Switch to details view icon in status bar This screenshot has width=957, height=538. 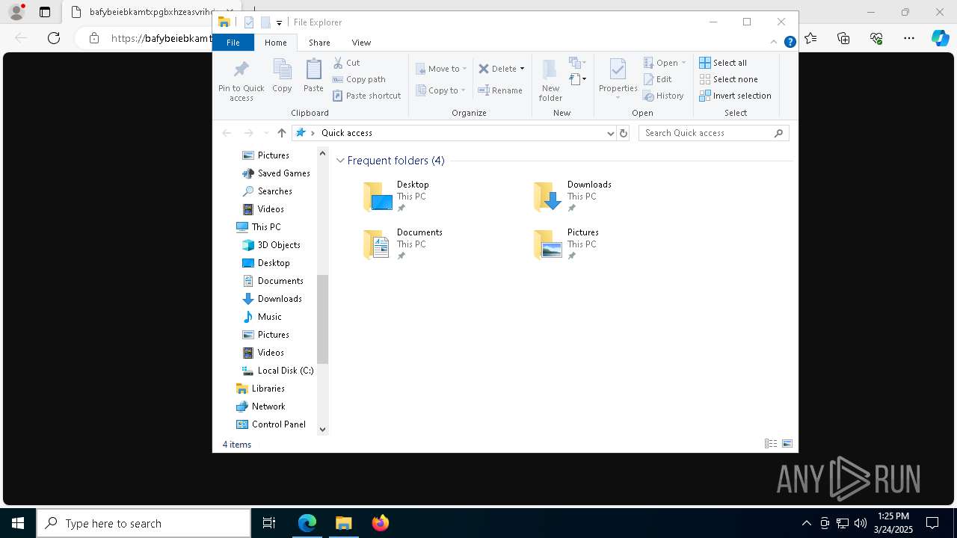click(771, 444)
